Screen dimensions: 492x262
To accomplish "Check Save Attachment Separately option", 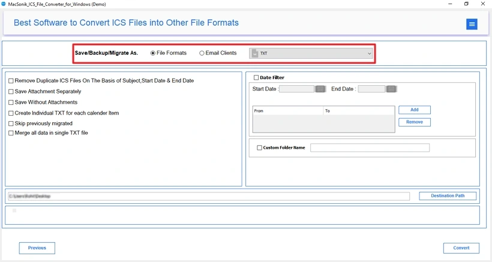I will point(11,92).
